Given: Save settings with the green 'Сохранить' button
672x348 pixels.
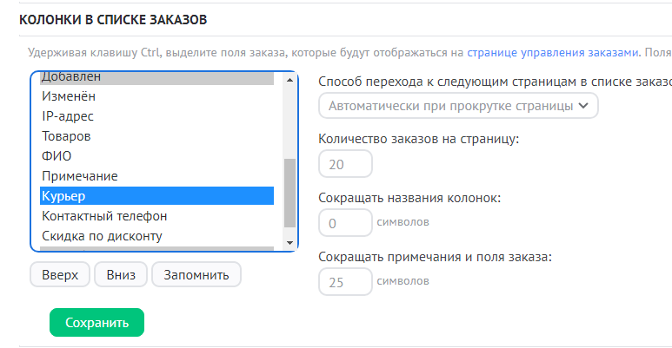Looking at the screenshot, I should pyautogui.click(x=96, y=322).
